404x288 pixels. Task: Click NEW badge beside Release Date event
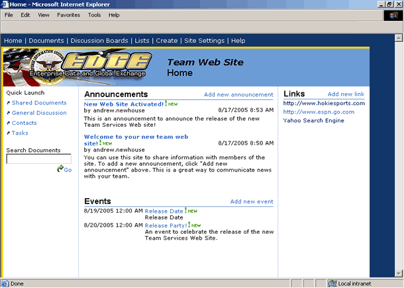pos(191,211)
